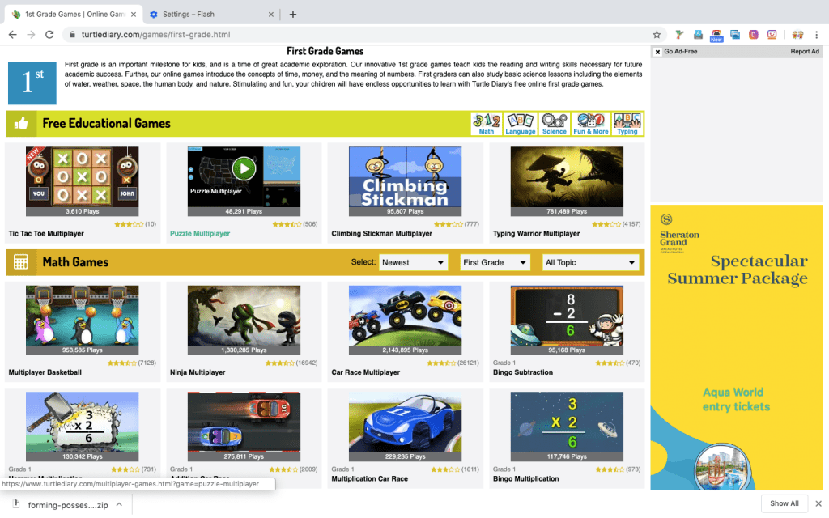The height and width of the screenshot is (518, 829).
Task: Click the play button on Puzzle Multiplayer
Action: tap(244, 168)
